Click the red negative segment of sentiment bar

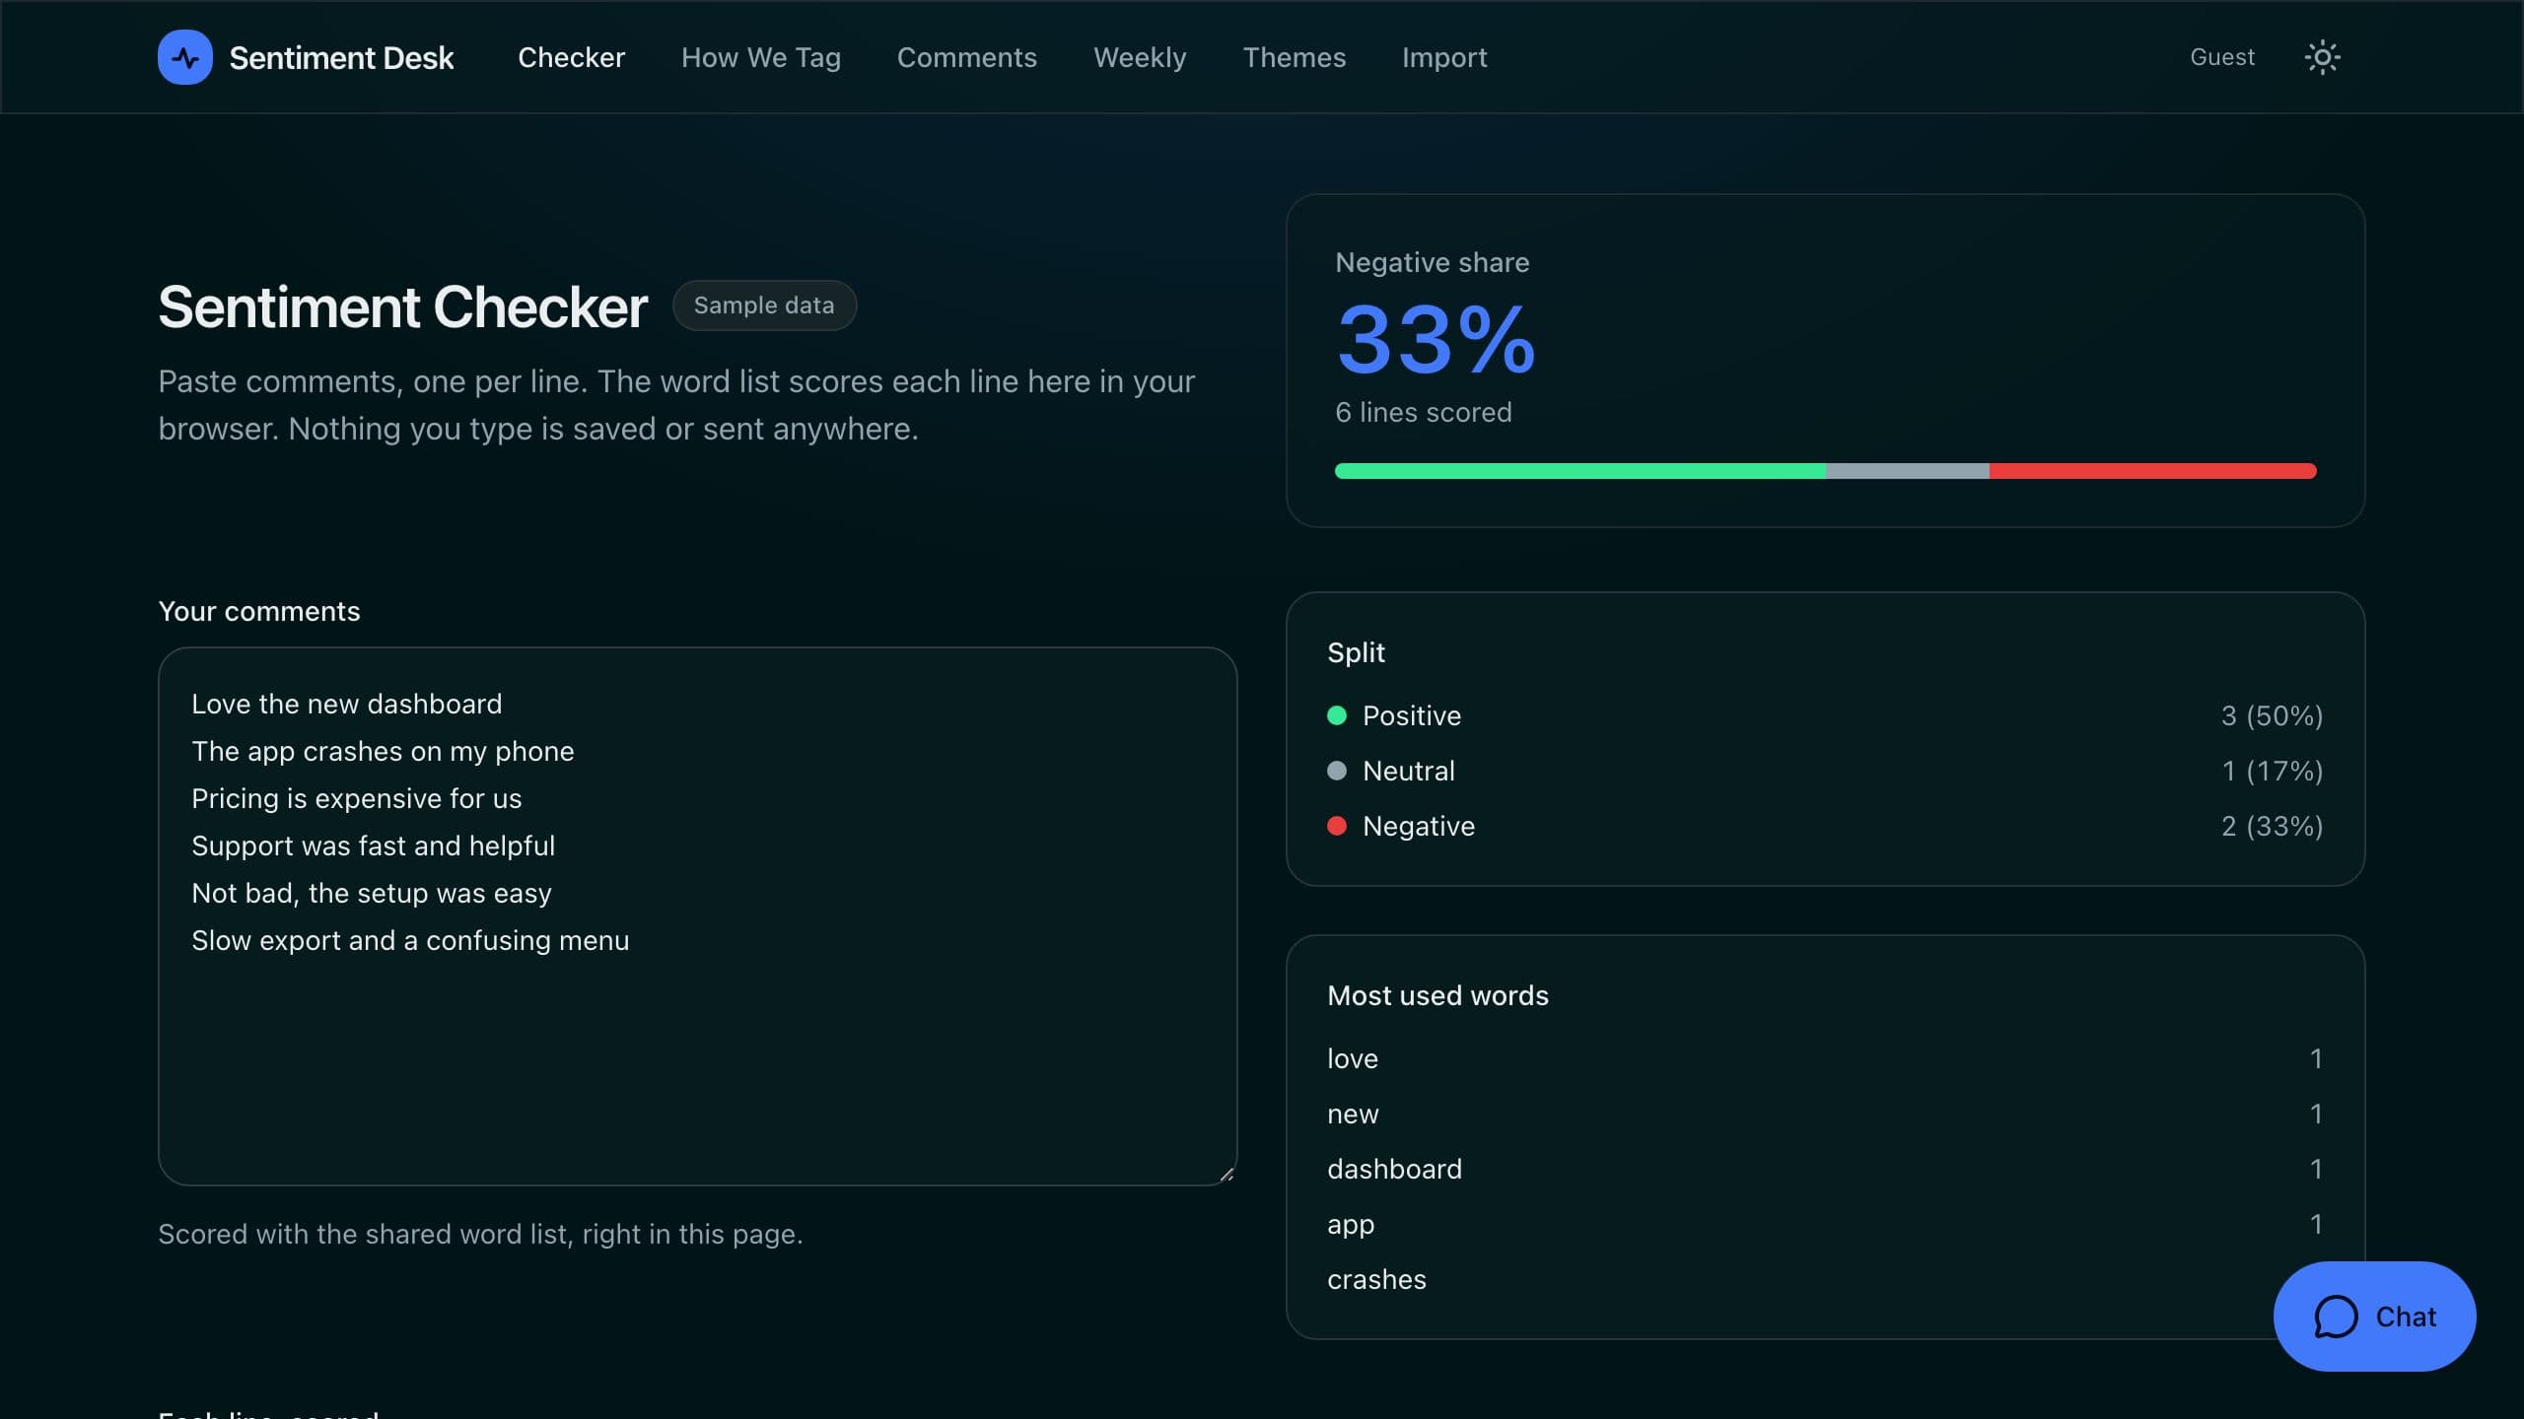click(x=2152, y=471)
